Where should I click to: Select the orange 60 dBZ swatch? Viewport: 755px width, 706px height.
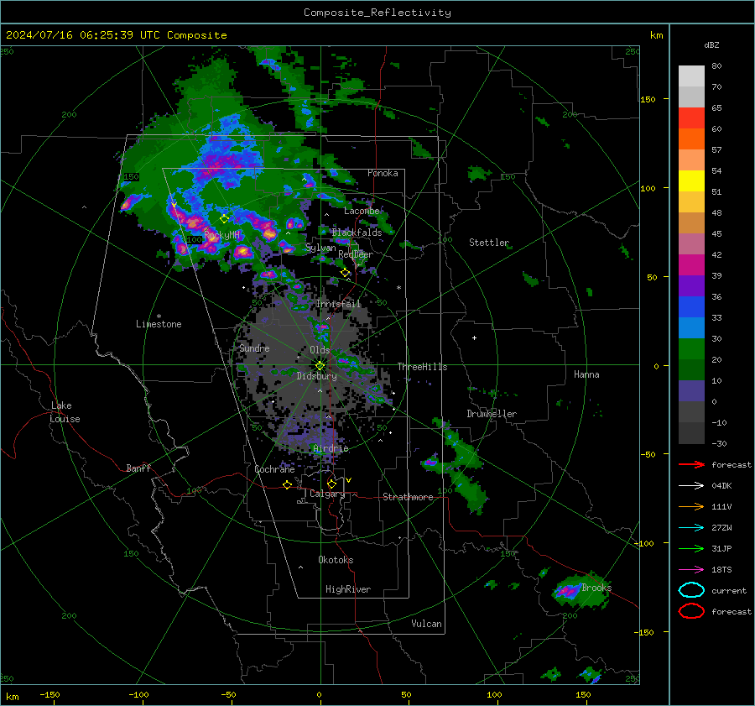tap(691, 139)
